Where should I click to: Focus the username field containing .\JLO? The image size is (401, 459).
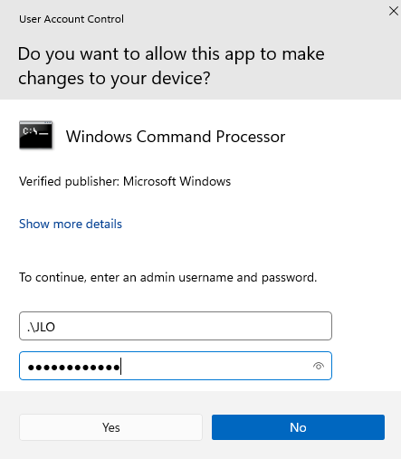tap(176, 326)
